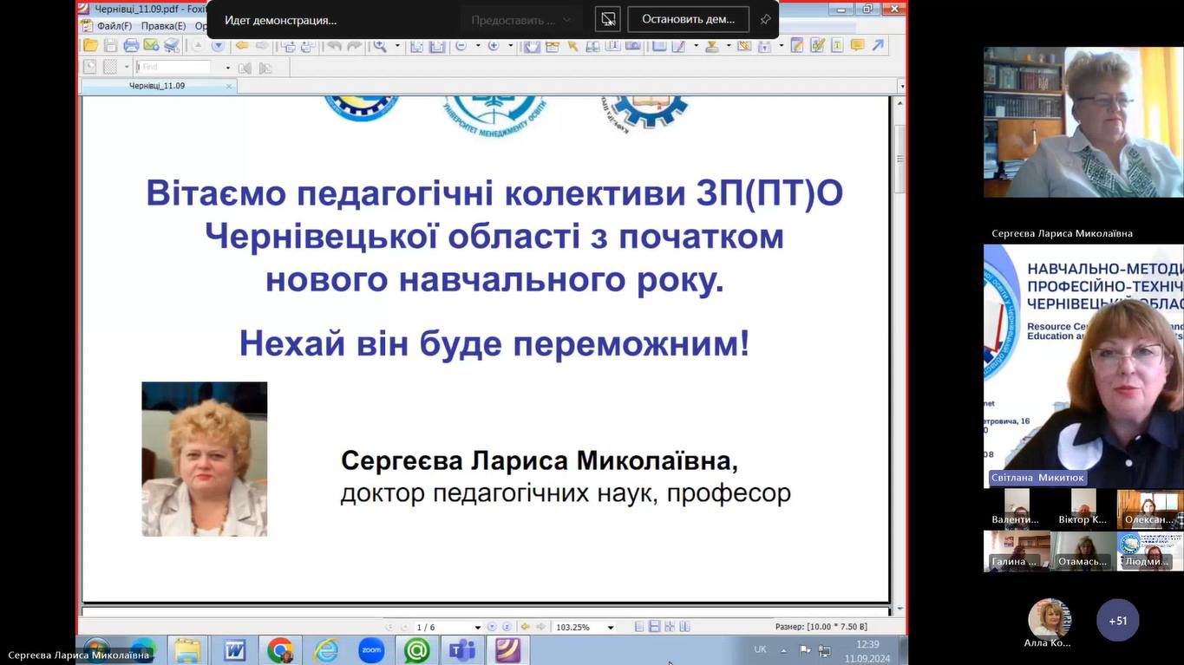The width and height of the screenshot is (1184, 665).
Task: Open the Файл(F) menu
Action: coord(114,26)
